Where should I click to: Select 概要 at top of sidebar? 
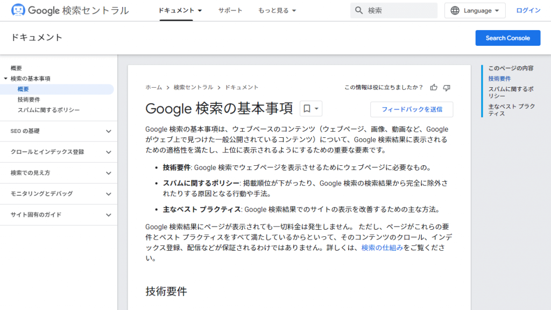coord(16,68)
